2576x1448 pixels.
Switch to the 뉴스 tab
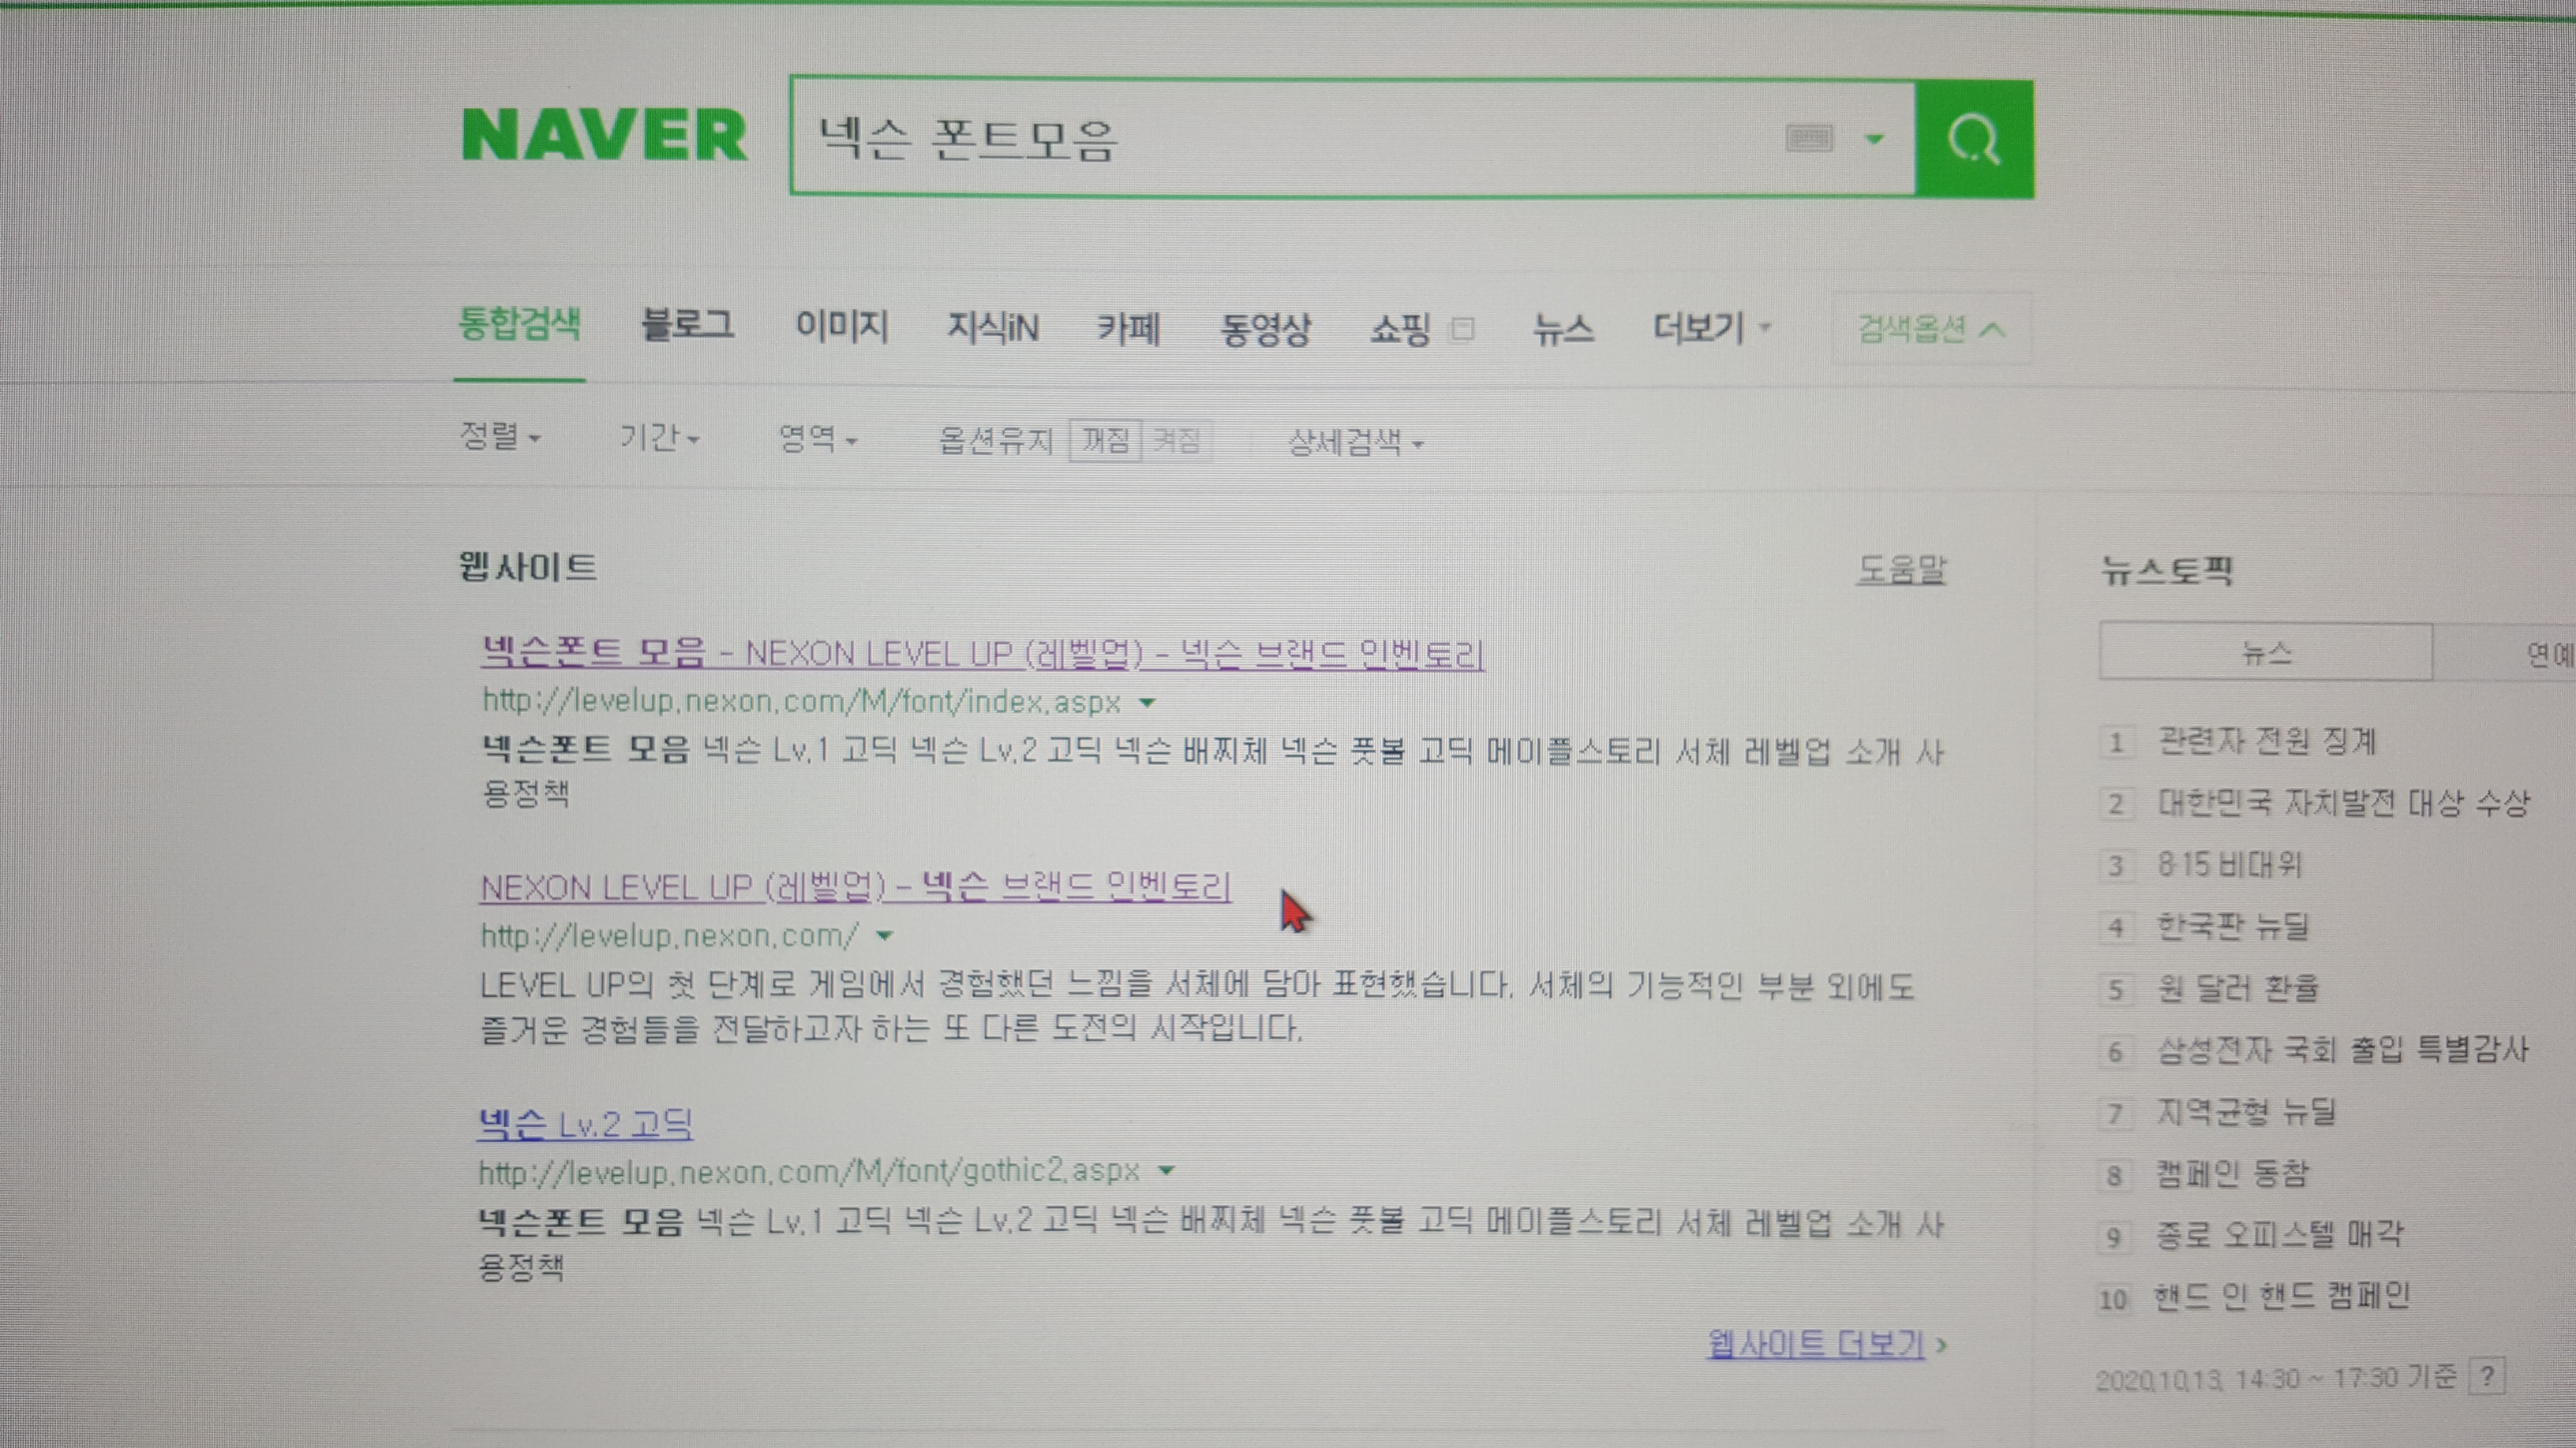[1563, 329]
